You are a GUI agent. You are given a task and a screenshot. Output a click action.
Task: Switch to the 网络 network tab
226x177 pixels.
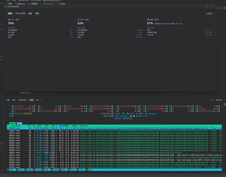37,13
